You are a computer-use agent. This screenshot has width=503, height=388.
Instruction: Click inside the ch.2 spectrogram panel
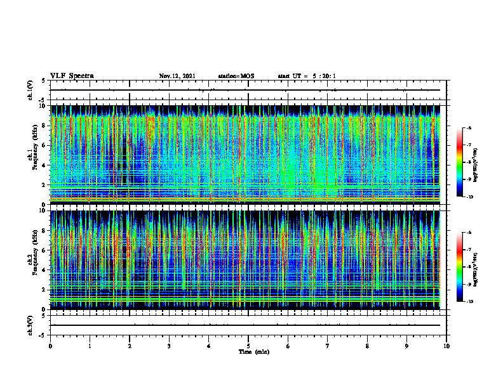[245, 260]
